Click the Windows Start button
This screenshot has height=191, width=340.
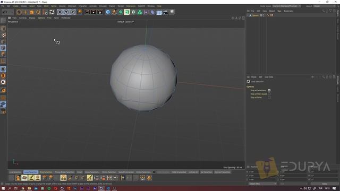(x=3, y=188)
